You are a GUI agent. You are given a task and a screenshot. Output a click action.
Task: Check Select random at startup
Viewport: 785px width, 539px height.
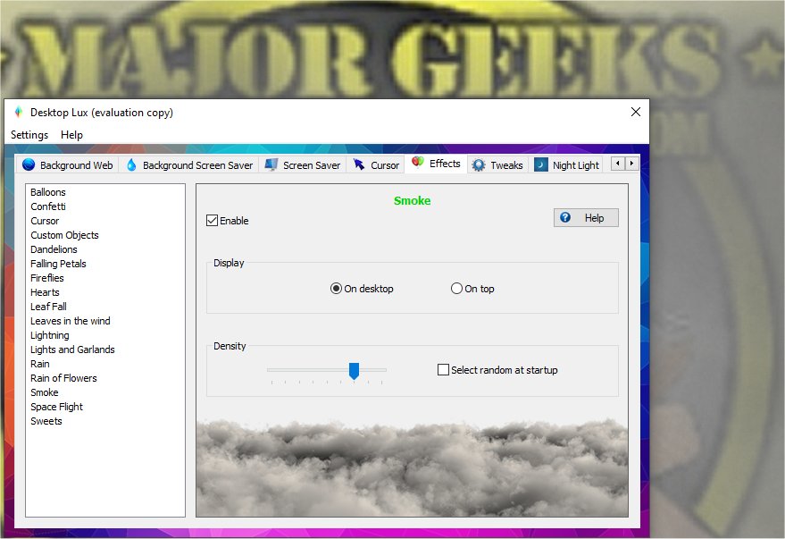(x=443, y=370)
